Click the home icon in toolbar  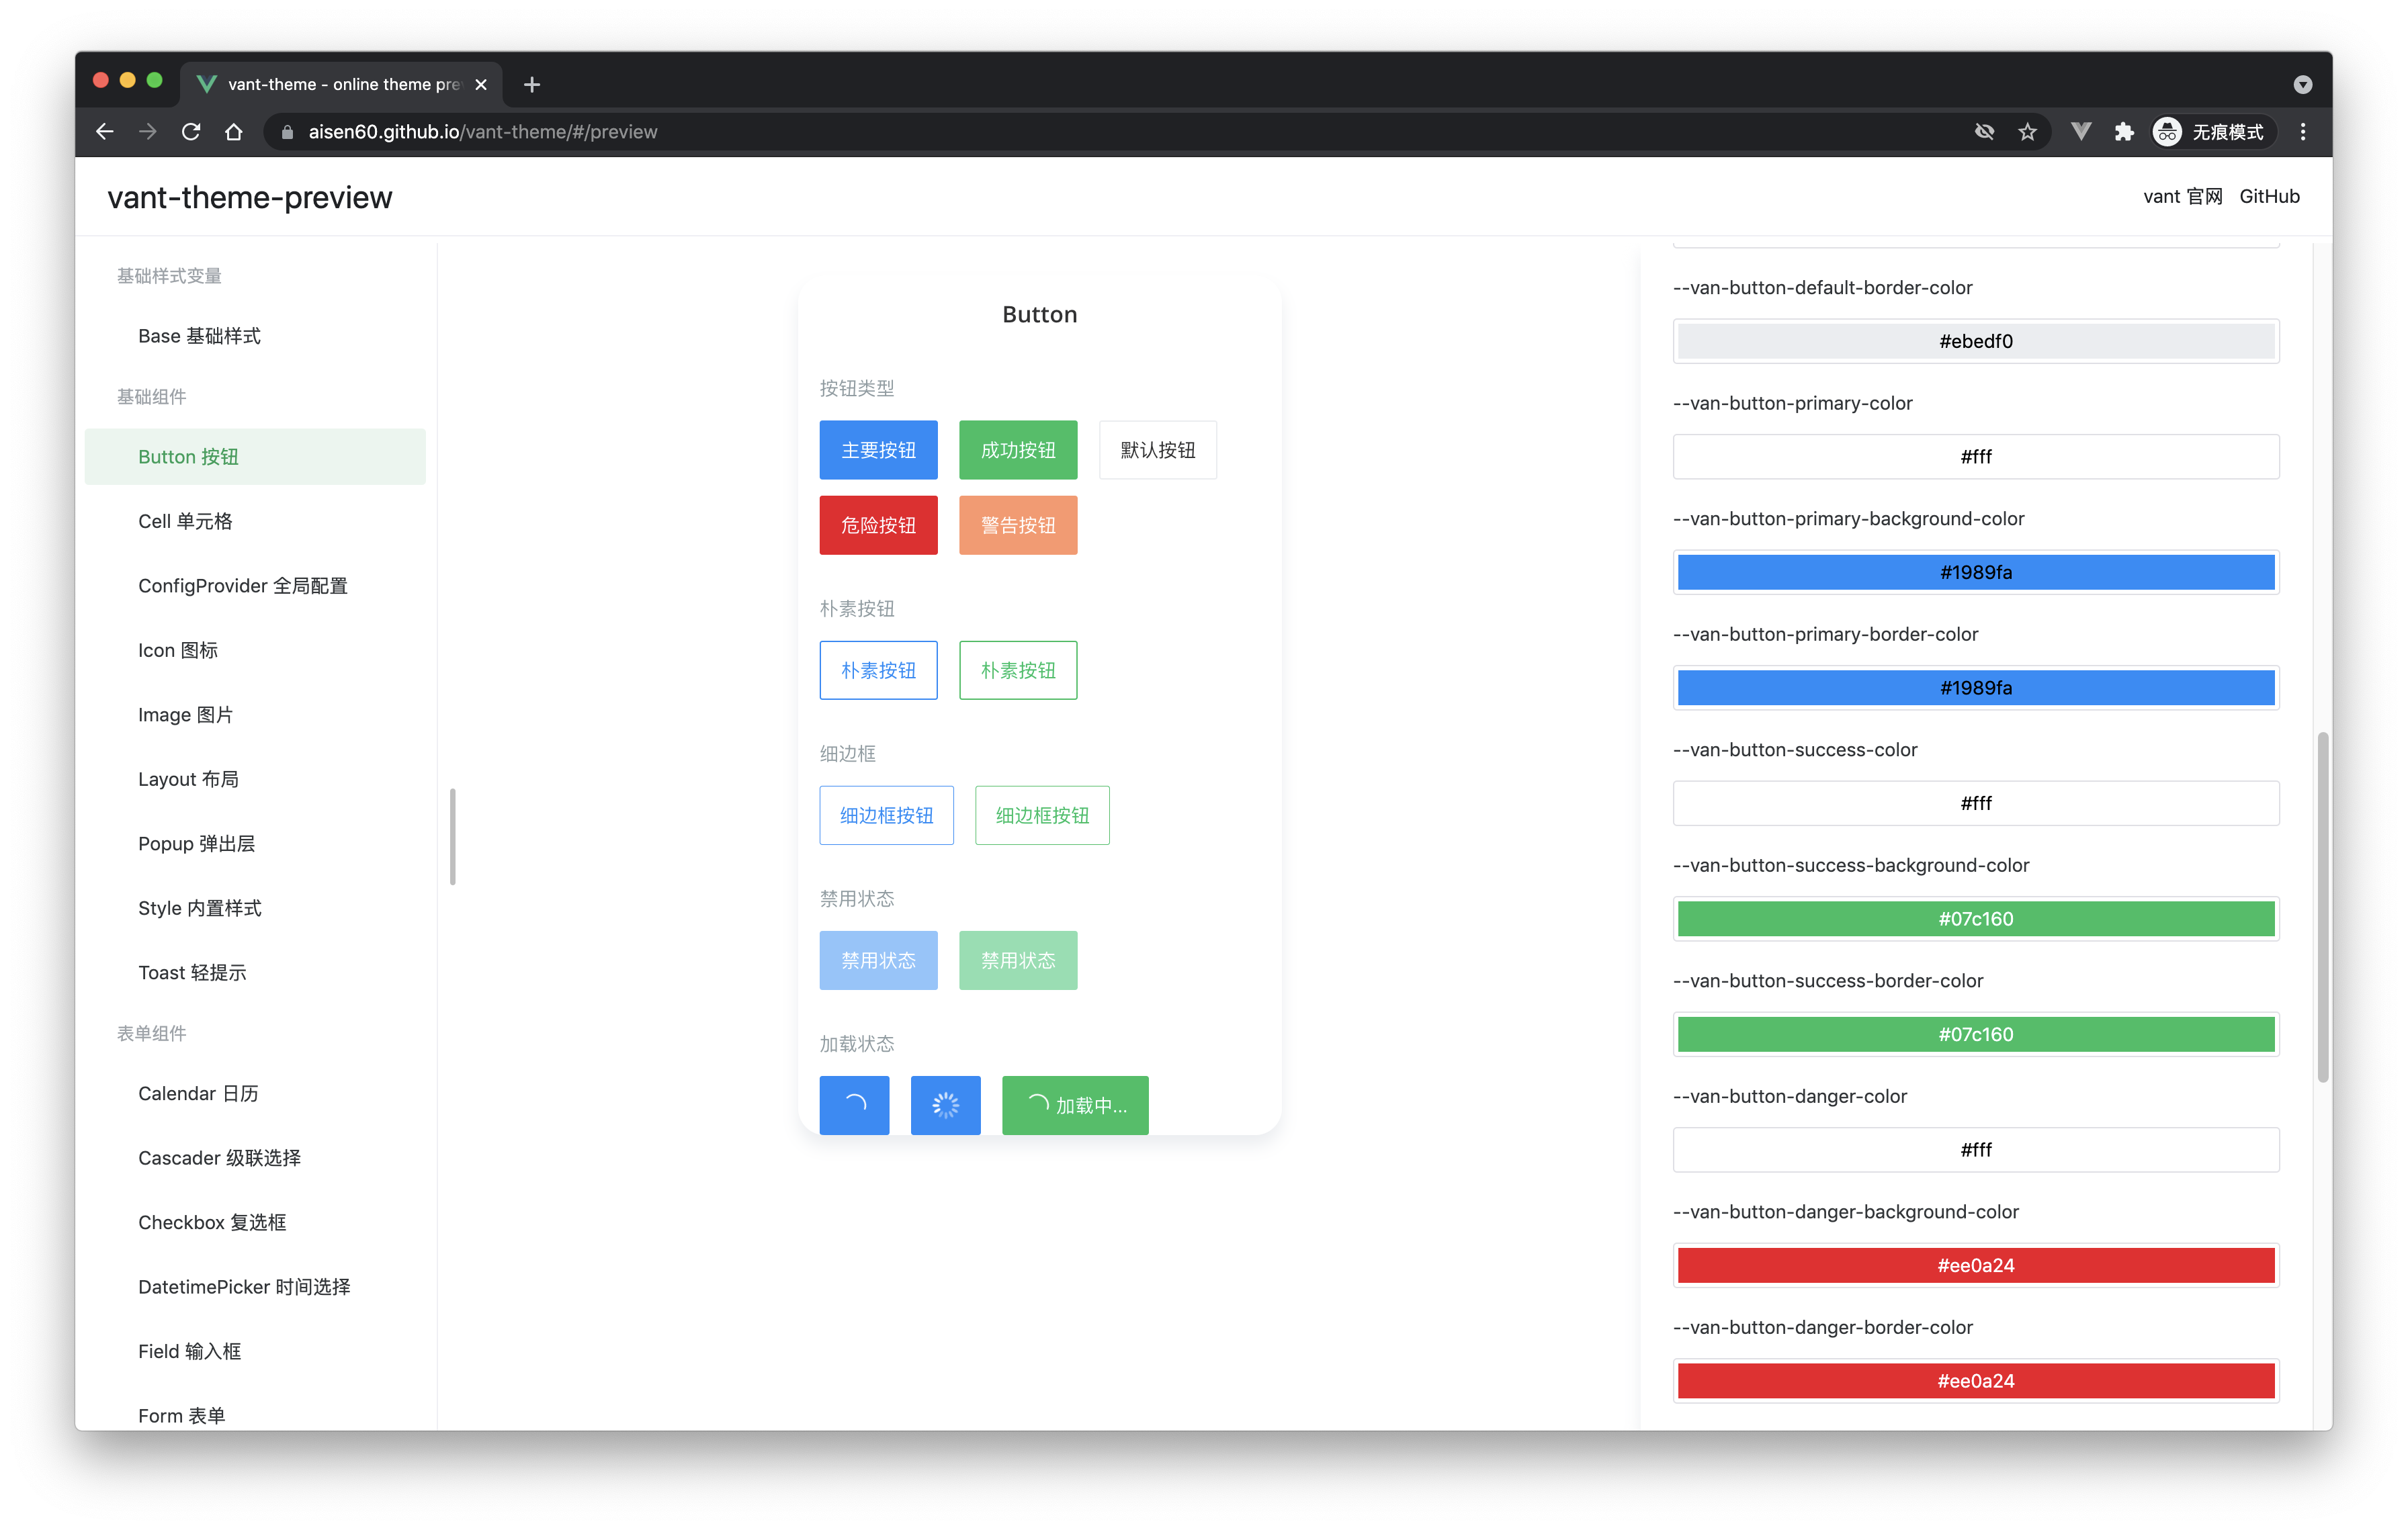(x=234, y=132)
